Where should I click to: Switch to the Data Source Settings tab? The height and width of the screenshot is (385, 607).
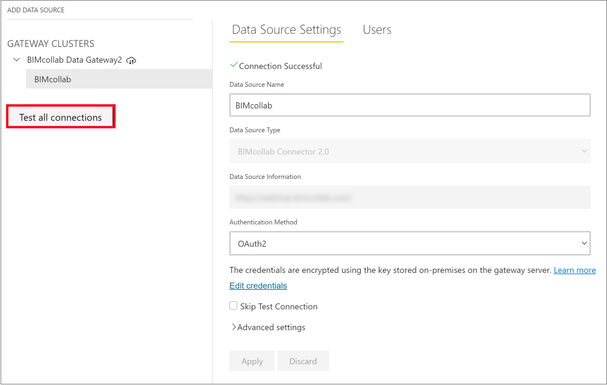click(x=287, y=30)
